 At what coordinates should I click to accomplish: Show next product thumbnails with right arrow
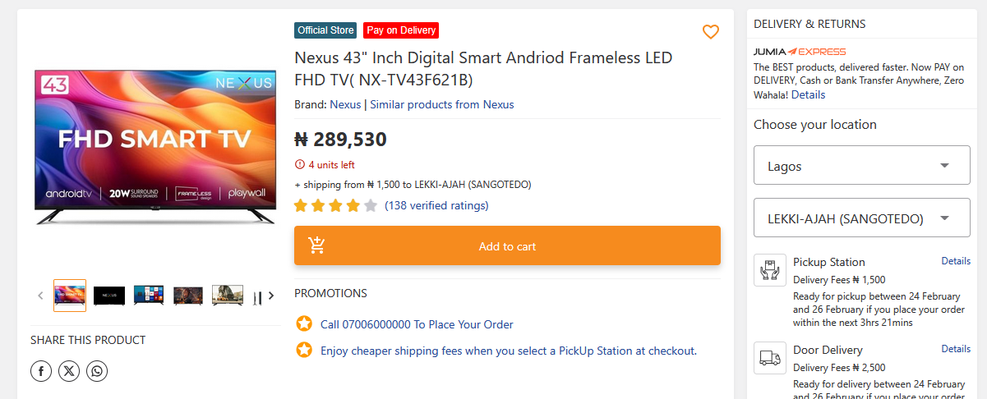point(271,296)
